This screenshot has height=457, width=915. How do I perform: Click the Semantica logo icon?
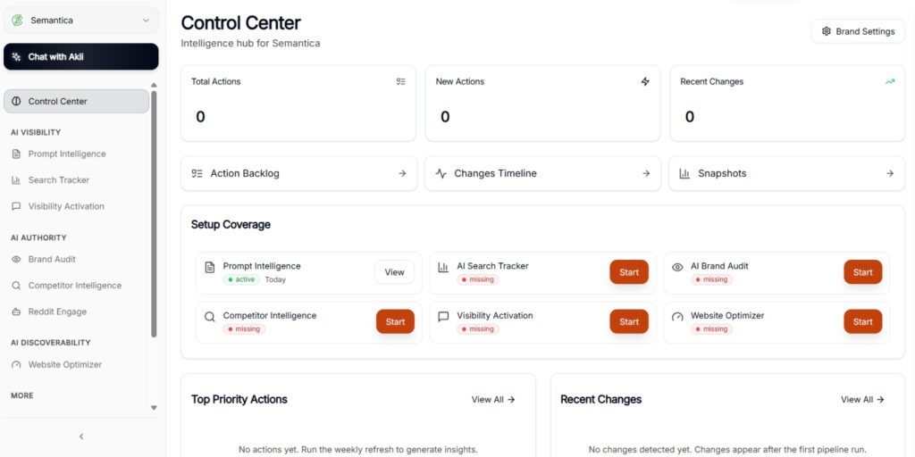pos(18,21)
